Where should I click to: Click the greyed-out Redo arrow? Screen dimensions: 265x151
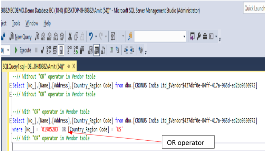pyautogui.click(x=101, y=36)
